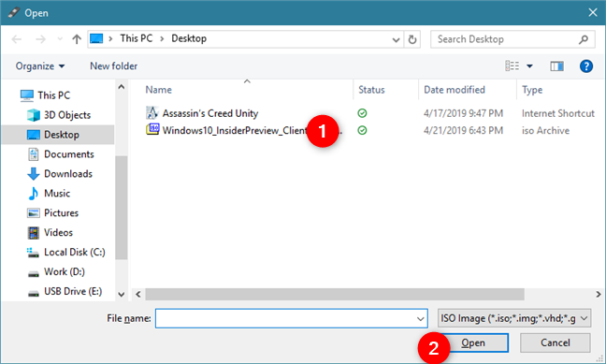Click the sidebar vertical scrollbar thumb
The image size is (606, 364).
(122, 208)
